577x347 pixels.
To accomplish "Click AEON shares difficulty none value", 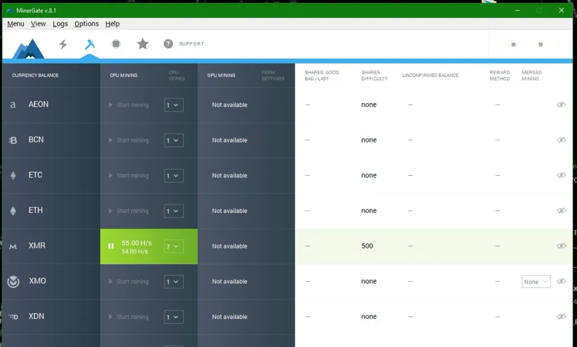I will pyautogui.click(x=369, y=105).
